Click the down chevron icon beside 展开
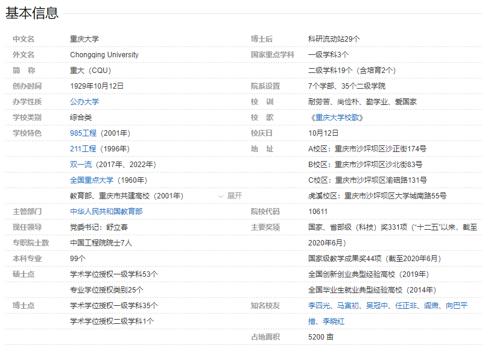 [x=221, y=196]
